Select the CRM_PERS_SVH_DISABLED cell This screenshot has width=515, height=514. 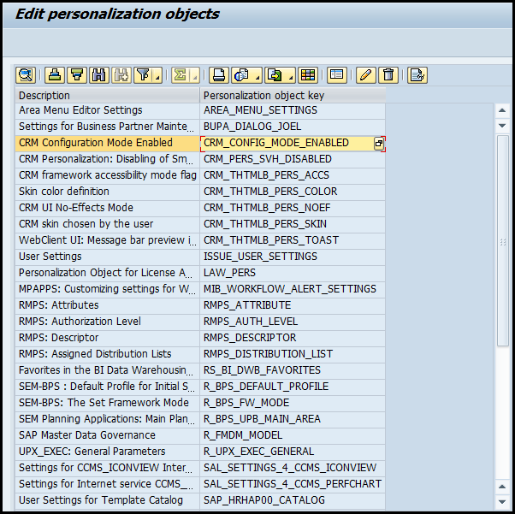293,159
